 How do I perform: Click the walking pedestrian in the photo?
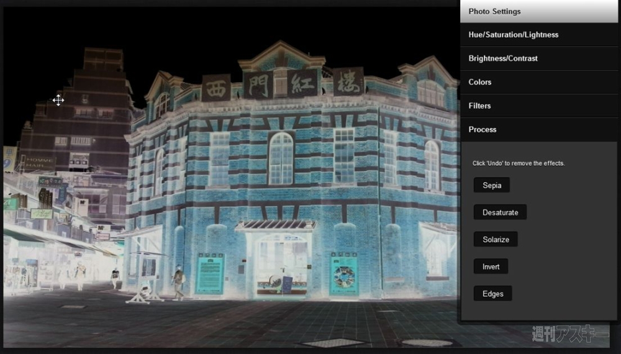[x=178, y=283]
